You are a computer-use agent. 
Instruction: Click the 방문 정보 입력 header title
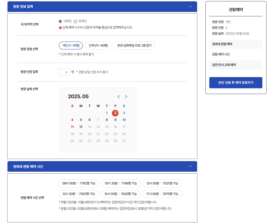23,6
